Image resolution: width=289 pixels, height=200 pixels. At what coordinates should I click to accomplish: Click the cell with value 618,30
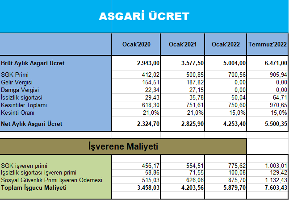pyautogui.click(x=136, y=105)
